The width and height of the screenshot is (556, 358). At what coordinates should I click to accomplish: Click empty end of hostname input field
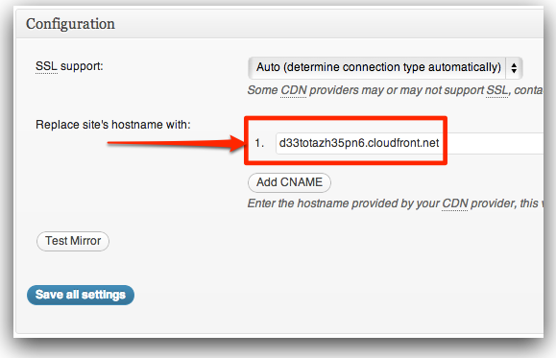[x=495, y=143]
